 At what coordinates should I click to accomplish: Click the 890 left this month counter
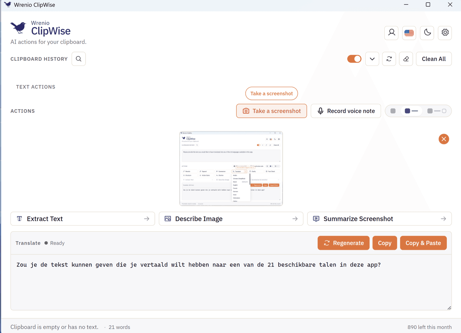(x=429, y=327)
